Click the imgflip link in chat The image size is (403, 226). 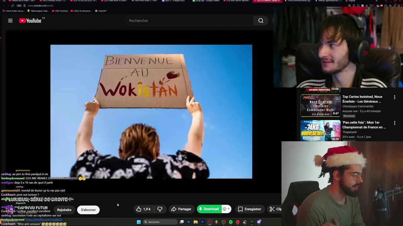44,220
